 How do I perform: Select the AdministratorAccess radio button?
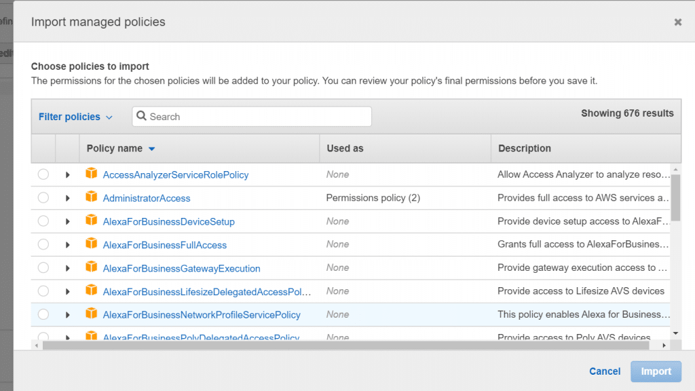tap(43, 198)
